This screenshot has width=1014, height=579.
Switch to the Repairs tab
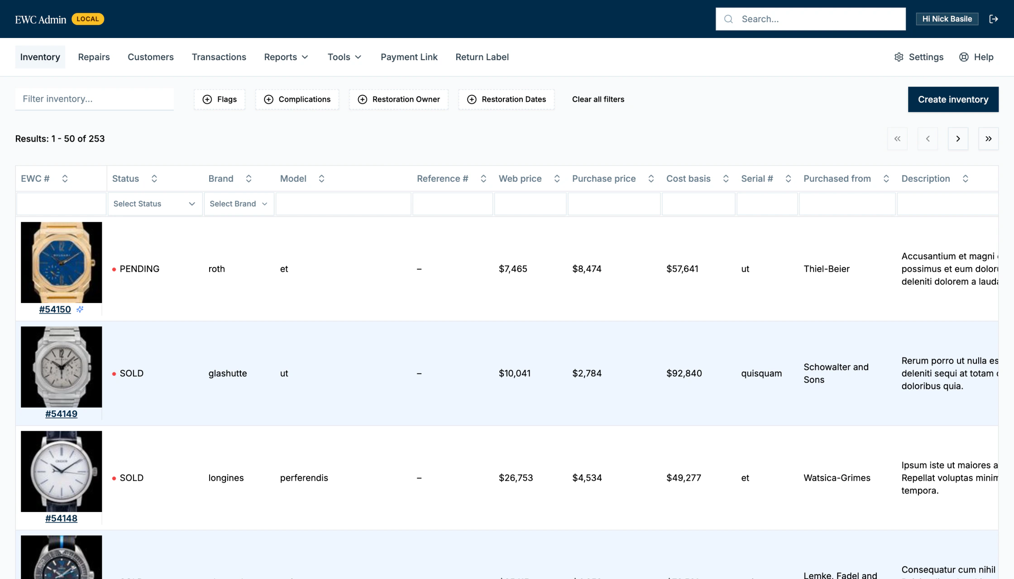tap(94, 57)
